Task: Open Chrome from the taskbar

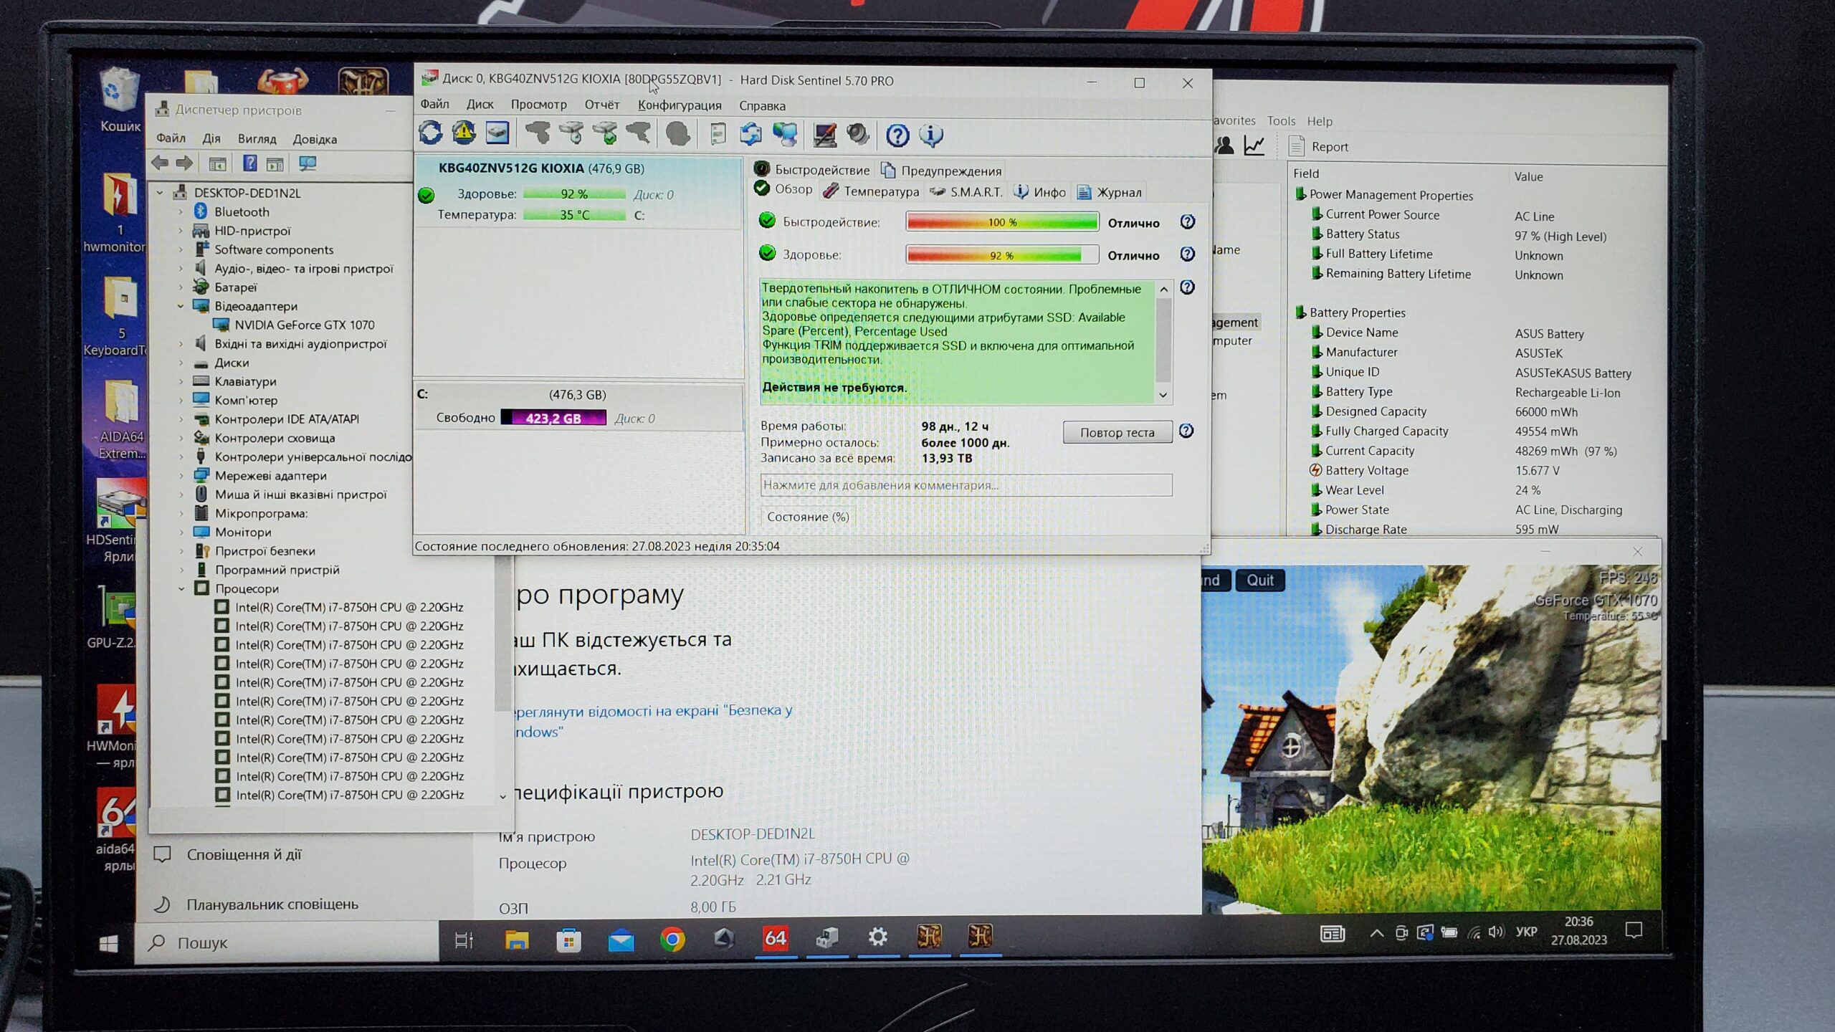Action: 672,939
